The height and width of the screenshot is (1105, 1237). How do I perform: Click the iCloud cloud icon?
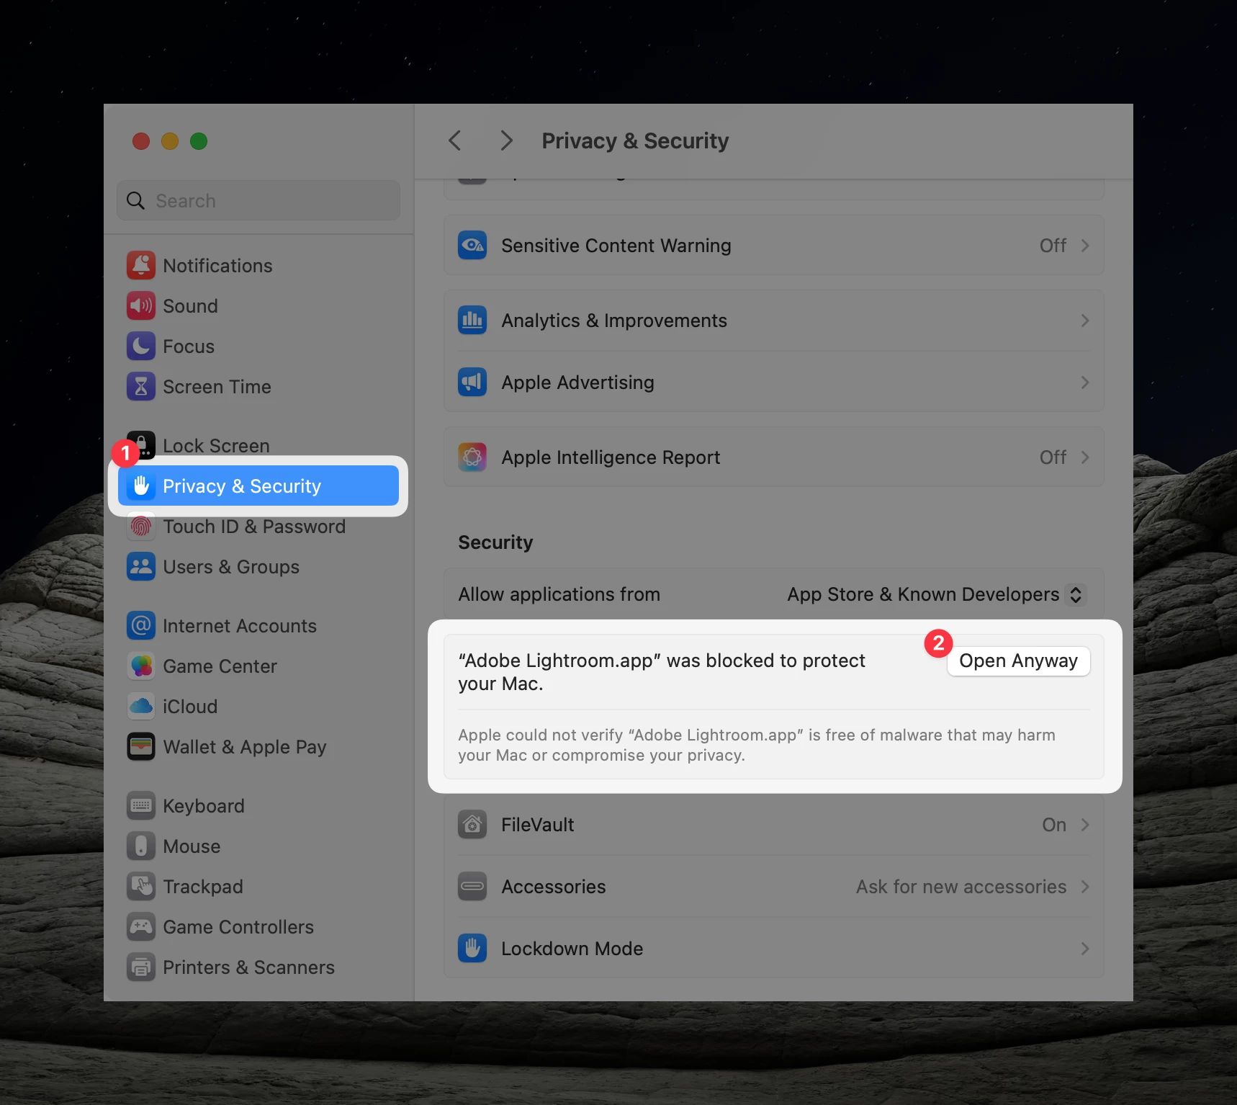(141, 707)
